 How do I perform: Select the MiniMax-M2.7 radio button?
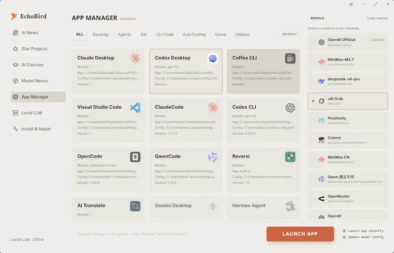(x=313, y=62)
